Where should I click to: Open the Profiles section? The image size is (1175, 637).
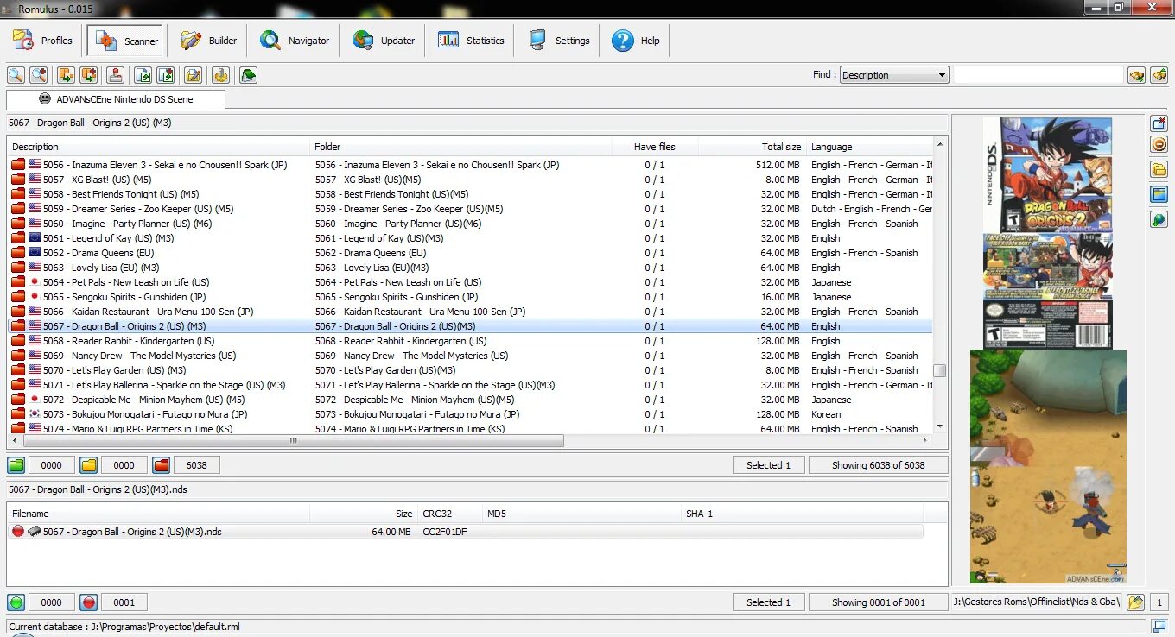tap(44, 41)
